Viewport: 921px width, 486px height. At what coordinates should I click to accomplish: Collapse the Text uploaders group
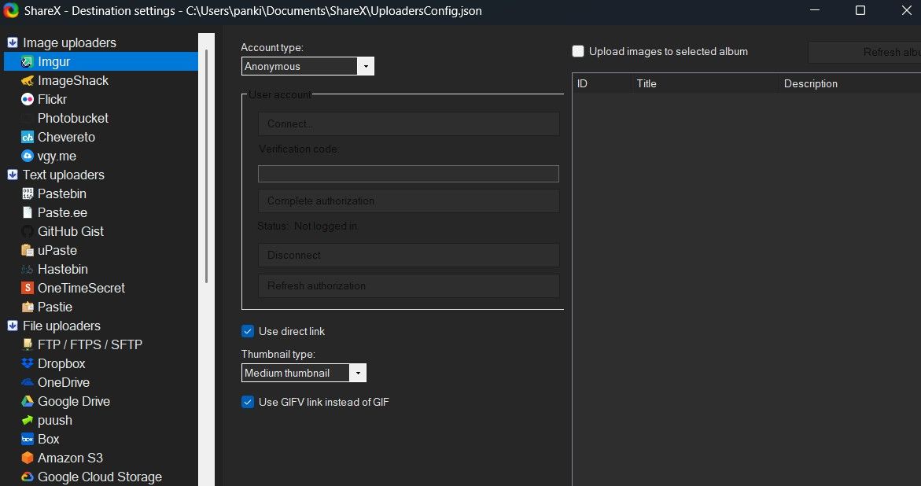pos(13,175)
